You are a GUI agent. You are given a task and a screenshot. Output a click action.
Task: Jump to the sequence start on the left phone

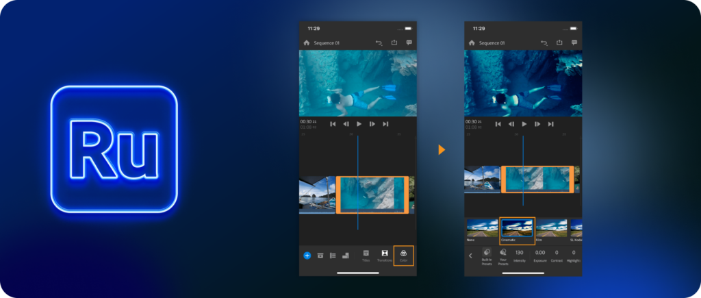coord(333,124)
